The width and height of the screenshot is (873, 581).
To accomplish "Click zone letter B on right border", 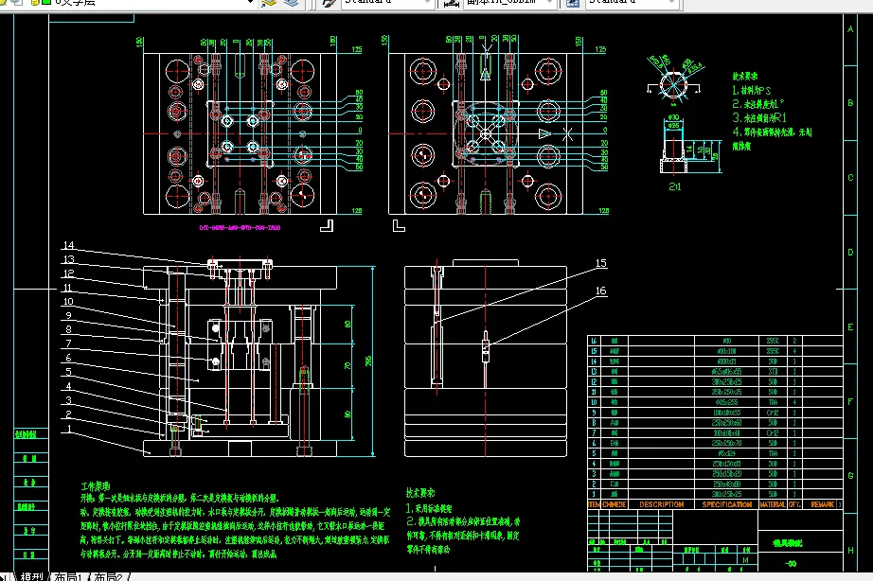I will coord(850,103).
